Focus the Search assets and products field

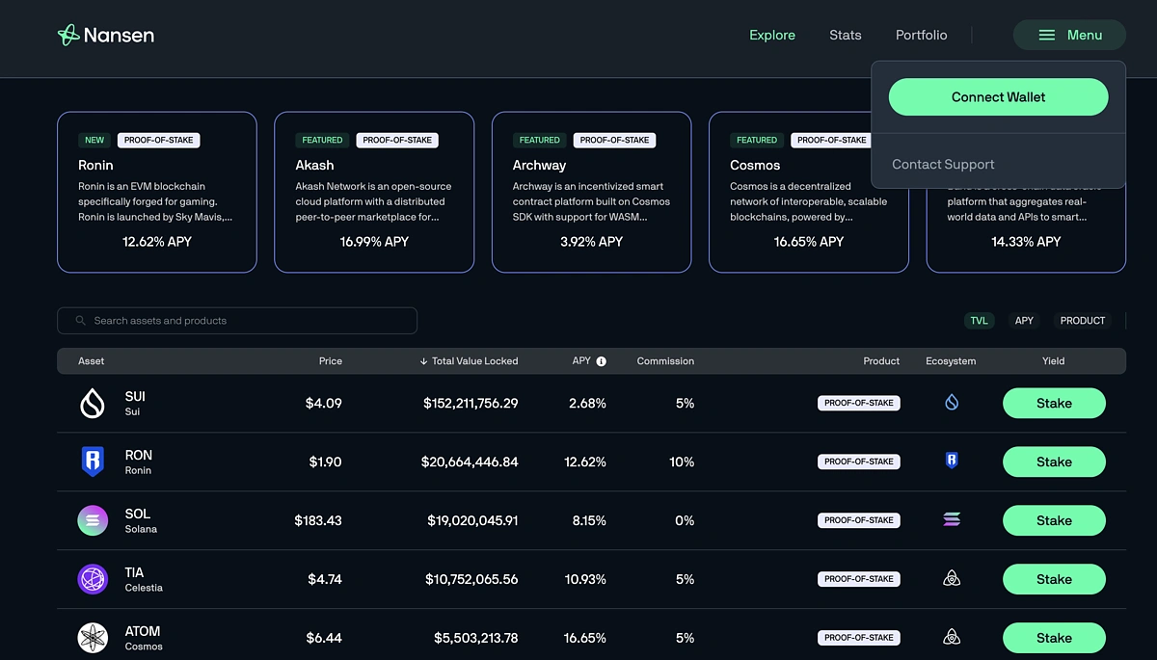click(x=237, y=321)
